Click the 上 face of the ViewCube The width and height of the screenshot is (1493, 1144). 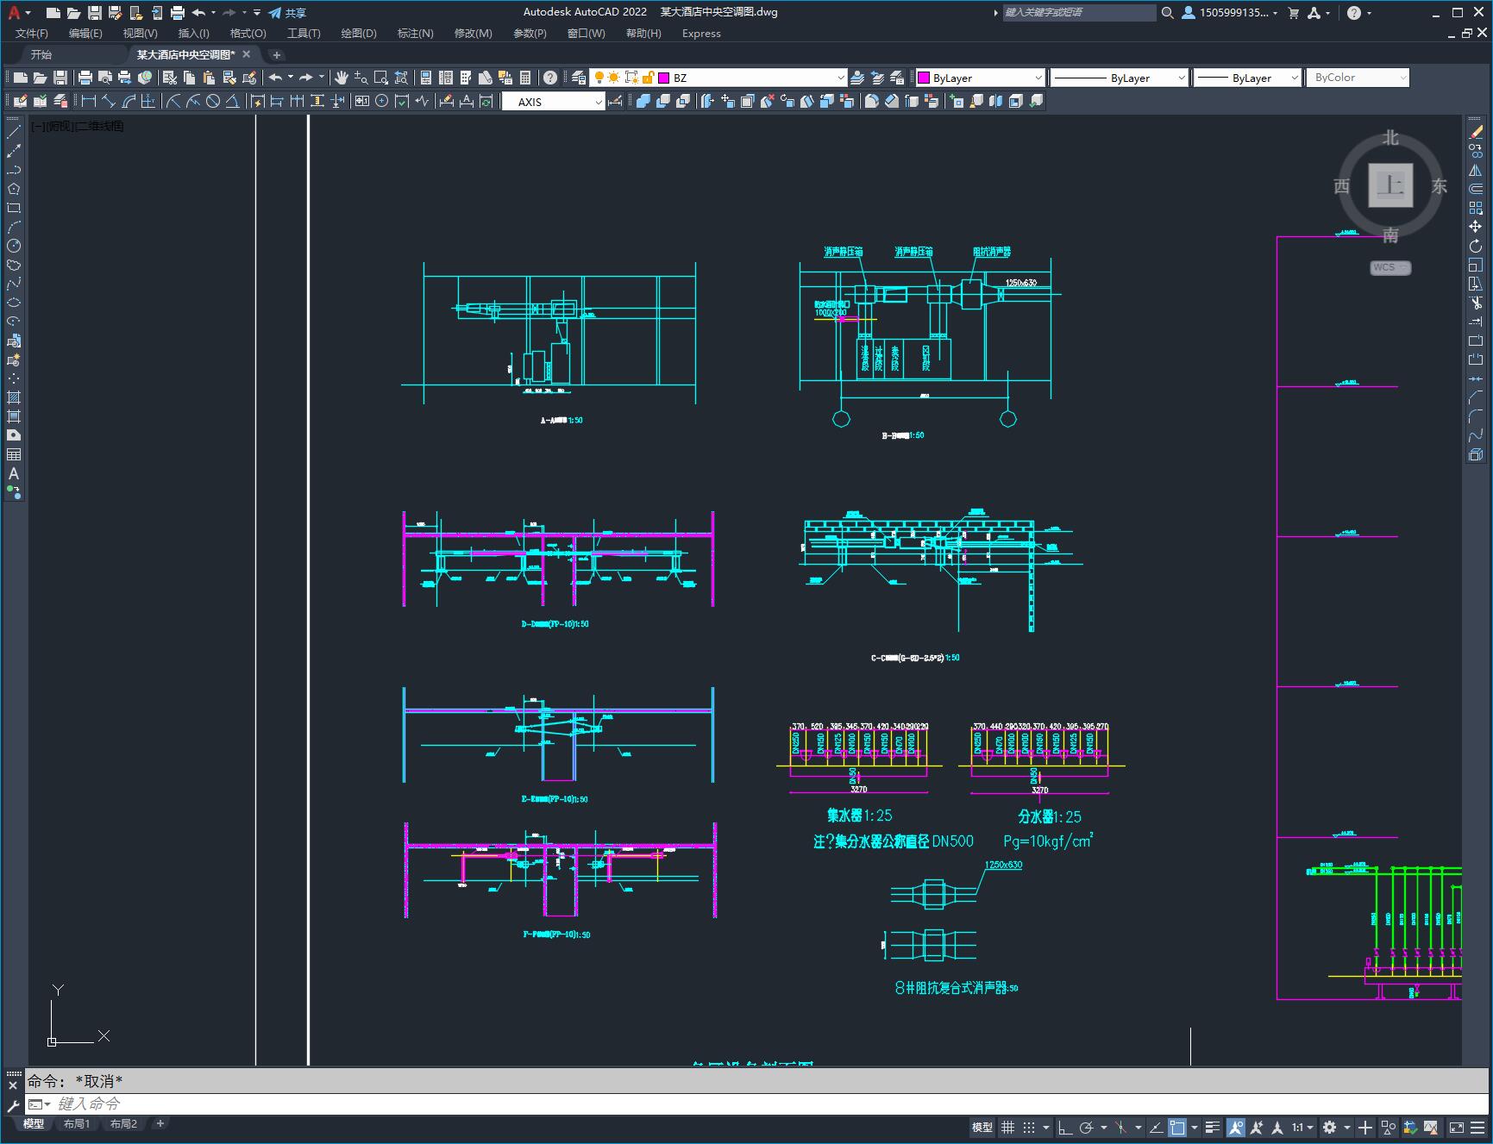tap(1390, 184)
